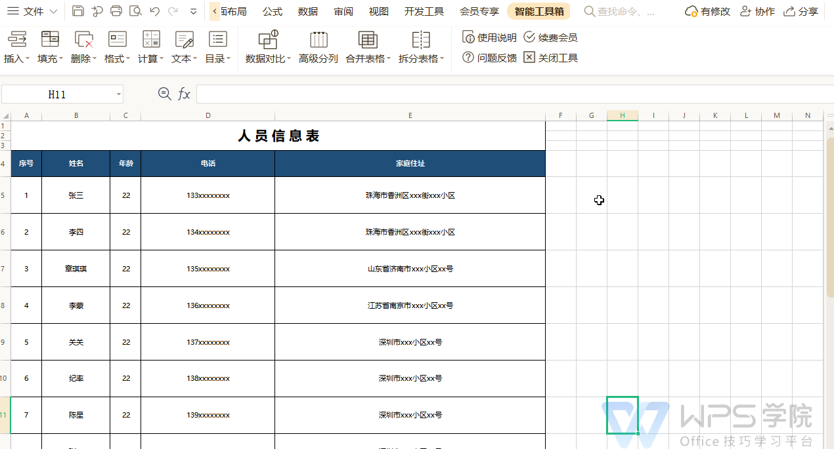Click the 协作 collaborate button
The image size is (834, 449).
(757, 11)
